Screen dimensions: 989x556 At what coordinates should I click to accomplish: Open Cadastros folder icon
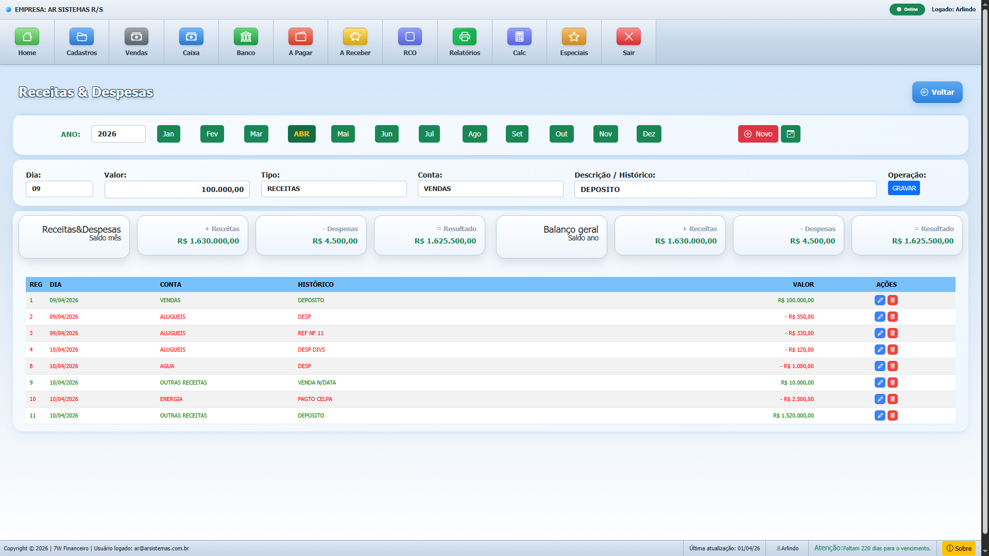click(81, 37)
